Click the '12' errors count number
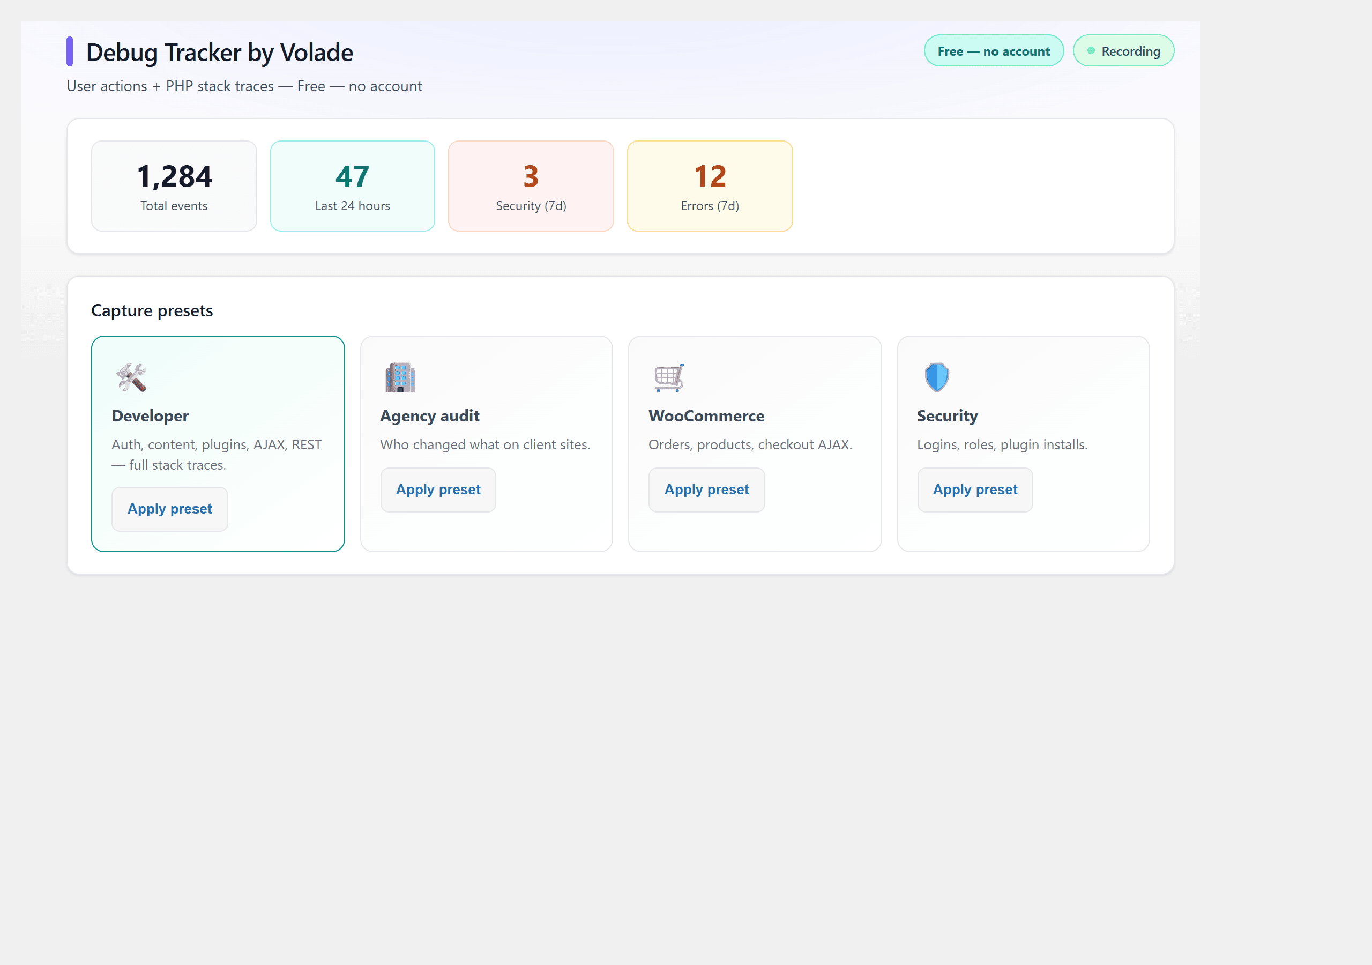This screenshot has width=1372, height=965. coord(710,176)
